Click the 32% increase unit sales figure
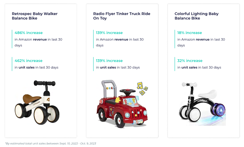The width and height of the screenshot is (244, 147). [x=190, y=61]
